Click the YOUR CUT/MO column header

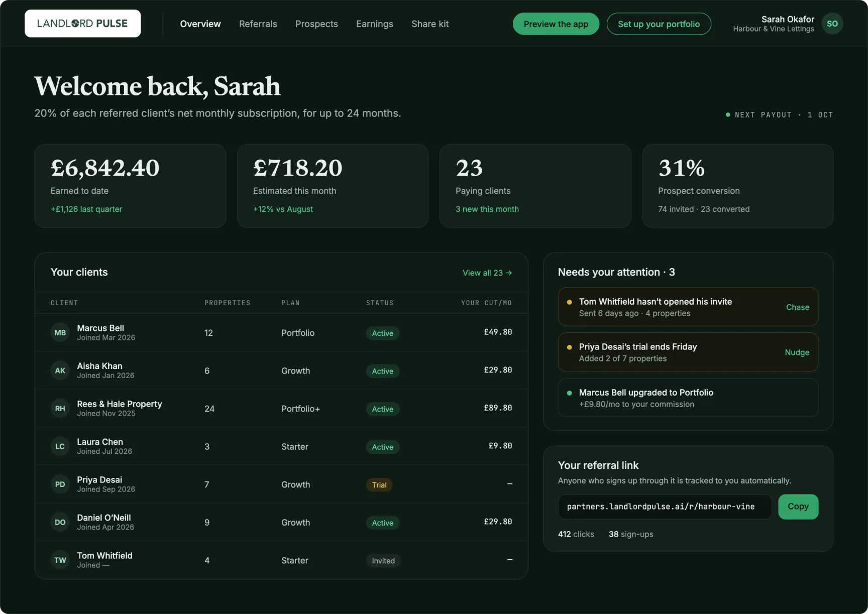pos(486,303)
